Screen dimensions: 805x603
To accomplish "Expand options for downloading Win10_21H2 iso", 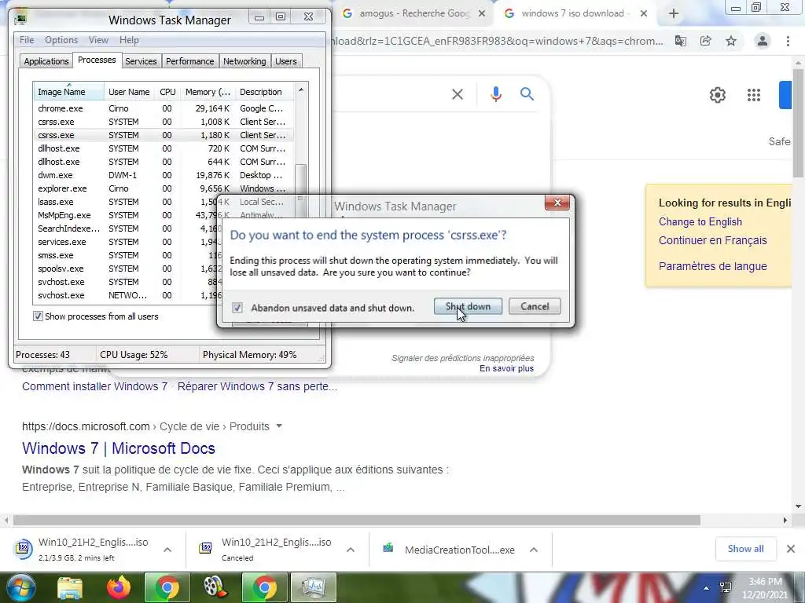I will (x=167, y=550).
